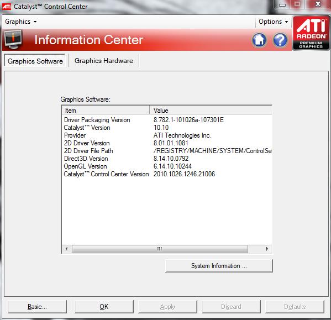Select the Graphics Software tab
Image resolution: width=331 pixels, height=320 pixels.
pos(35,61)
